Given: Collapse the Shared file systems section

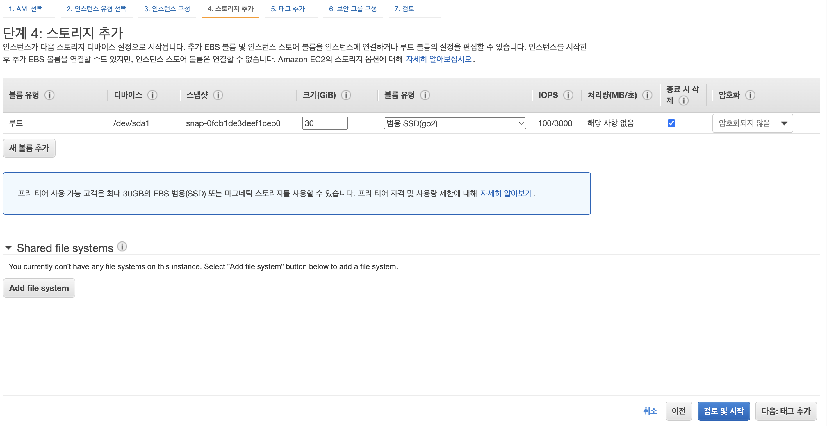Looking at the screenshot, I should pos(9,248).
